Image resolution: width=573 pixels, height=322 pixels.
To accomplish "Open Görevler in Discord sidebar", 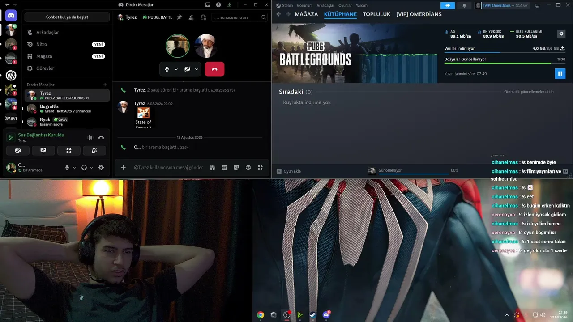I will pyautogui.click(x=67, y=68).
